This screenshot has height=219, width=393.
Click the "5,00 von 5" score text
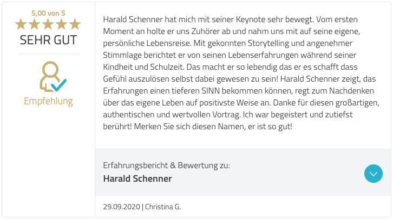[48, 12]
